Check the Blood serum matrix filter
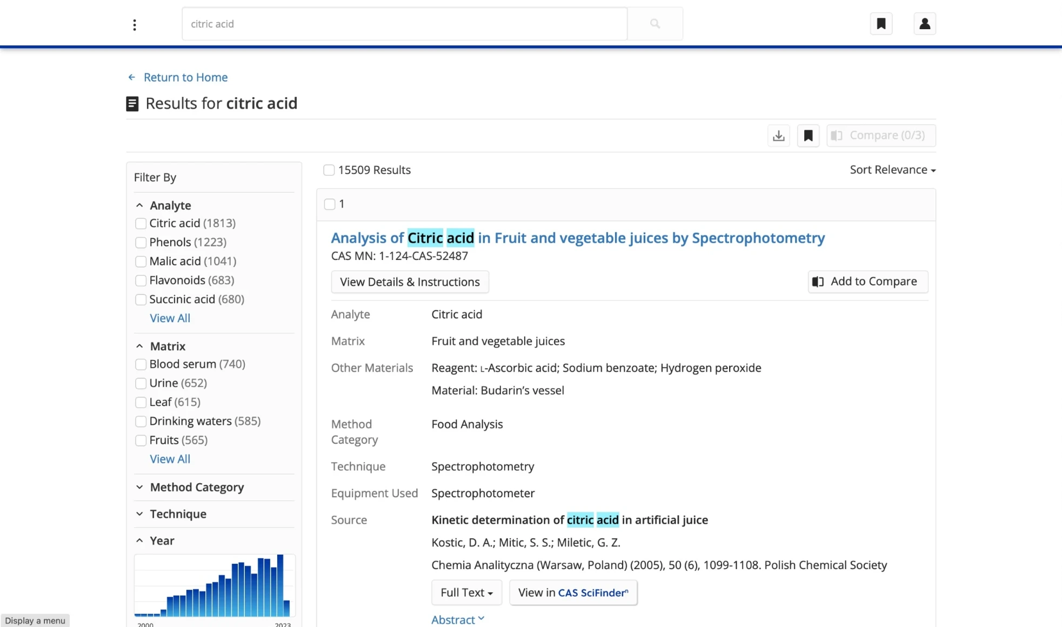1062x627 pixels. point(141,364)
